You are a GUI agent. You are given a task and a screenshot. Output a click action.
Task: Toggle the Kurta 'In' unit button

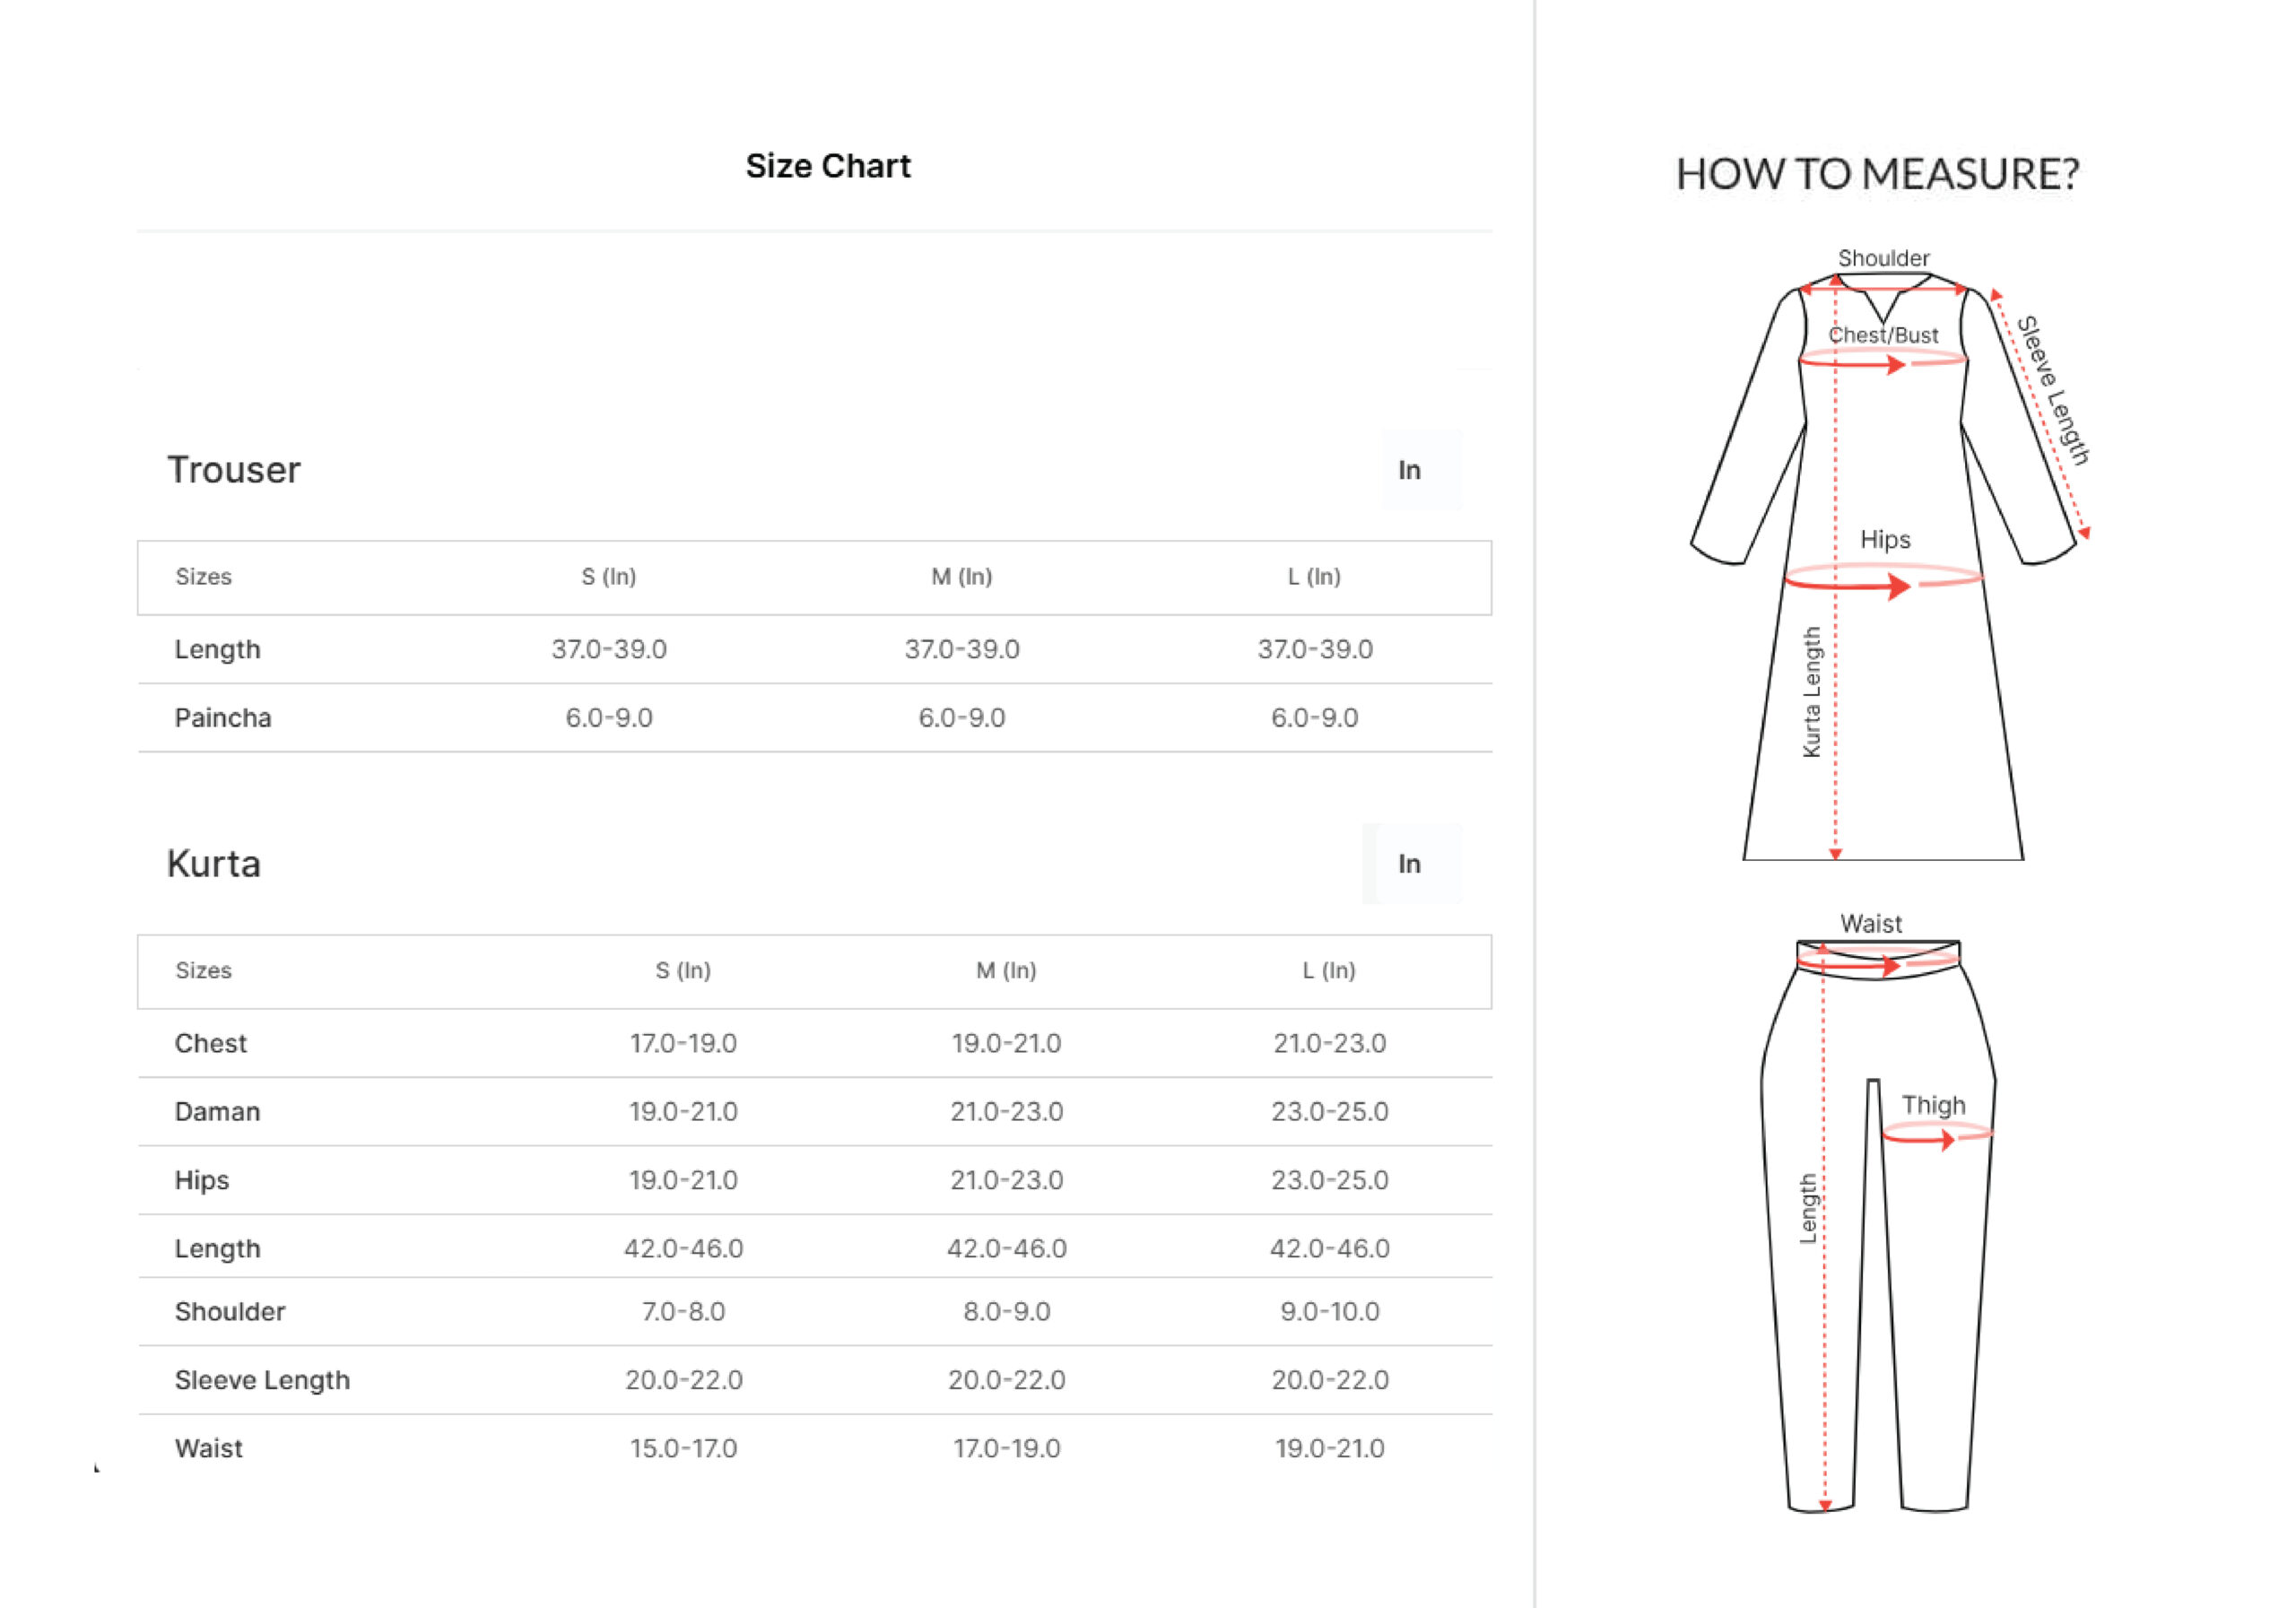click(x=1411, y=864)
